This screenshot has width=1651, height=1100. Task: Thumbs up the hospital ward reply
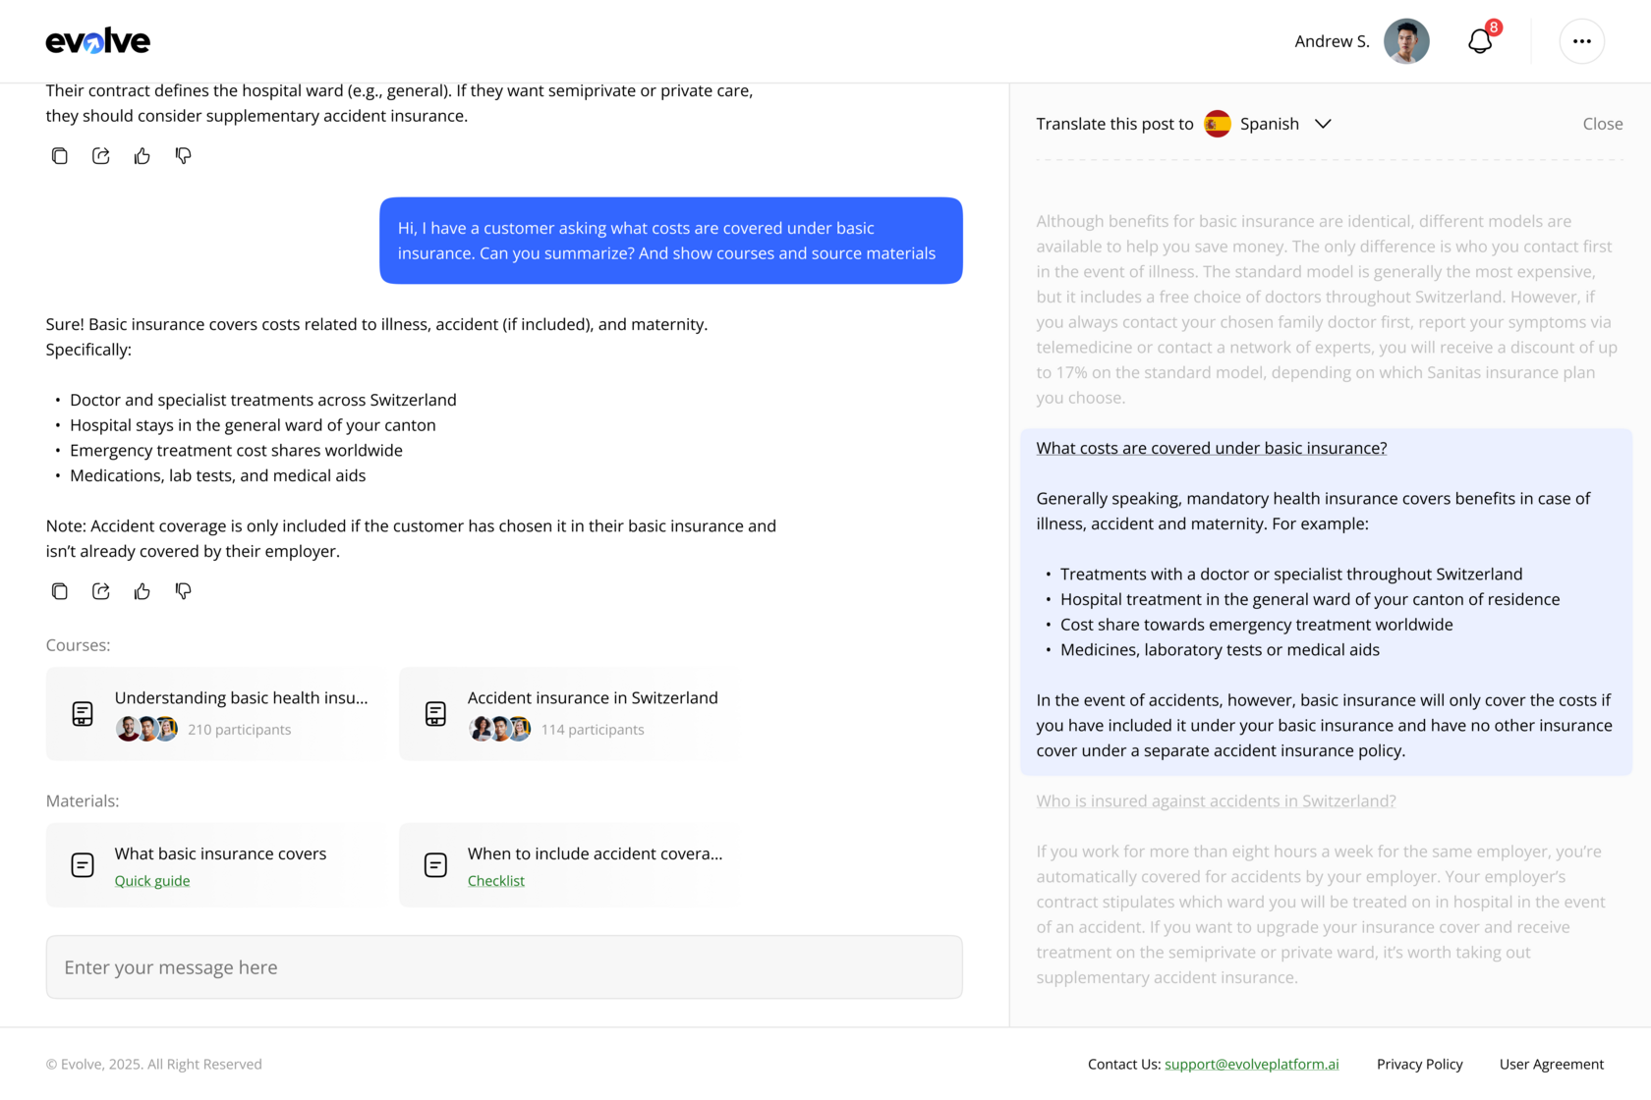pyautogui.click(x=142, y=155)
